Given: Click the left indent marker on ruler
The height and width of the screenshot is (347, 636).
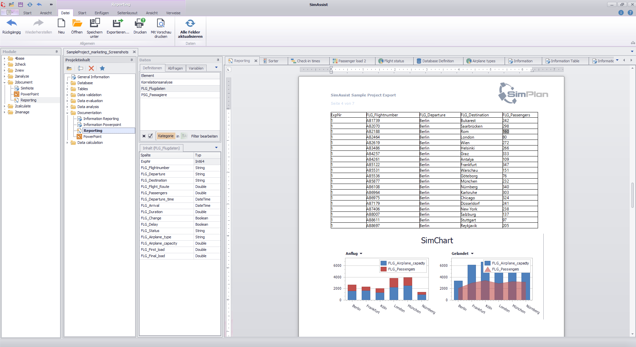Looking at the screenshot, I should [331, 70].
